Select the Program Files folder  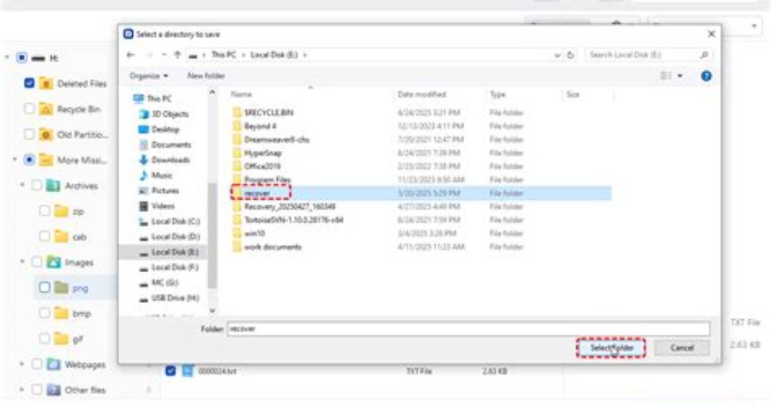coord(262,180)
